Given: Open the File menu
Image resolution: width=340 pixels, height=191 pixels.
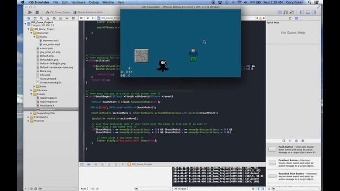Looking at the screenshot, I should [x=56, y=2].
